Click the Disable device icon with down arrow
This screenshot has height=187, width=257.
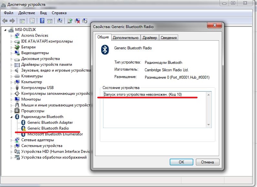coord(85,21)
